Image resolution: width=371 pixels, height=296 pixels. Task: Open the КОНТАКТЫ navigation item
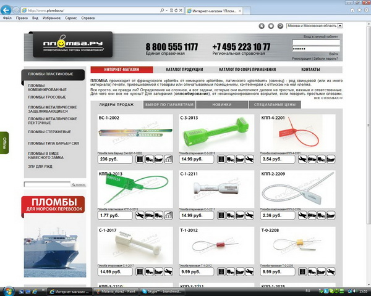(x=310, y=70)
